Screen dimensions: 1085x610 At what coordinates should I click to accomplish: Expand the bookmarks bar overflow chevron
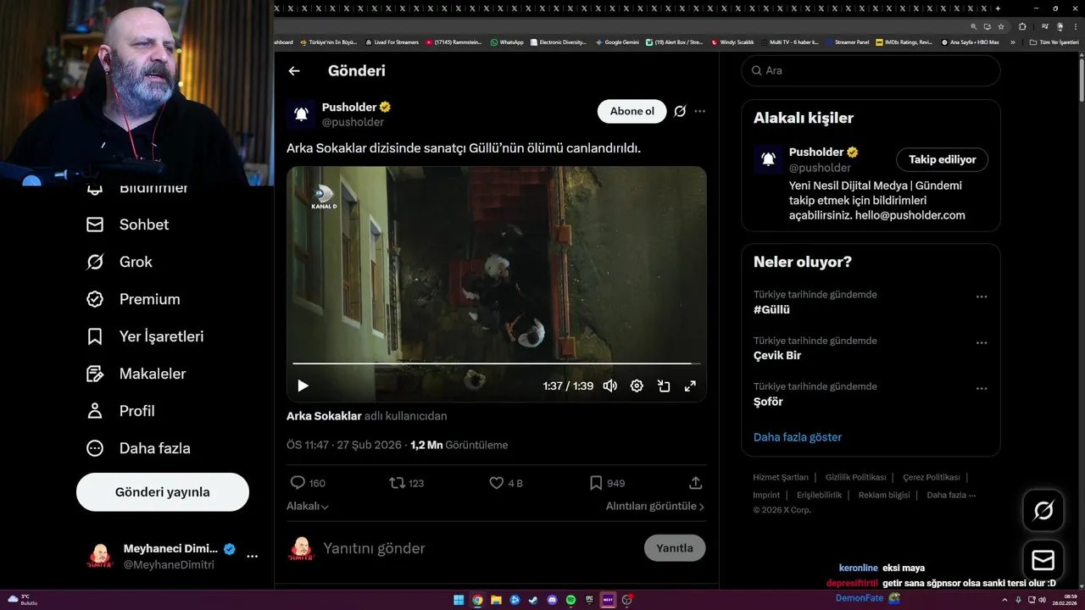coord(1012,42)
